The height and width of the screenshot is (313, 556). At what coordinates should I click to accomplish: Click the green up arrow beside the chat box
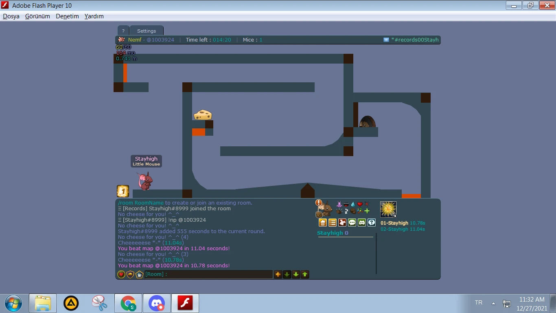305,274
